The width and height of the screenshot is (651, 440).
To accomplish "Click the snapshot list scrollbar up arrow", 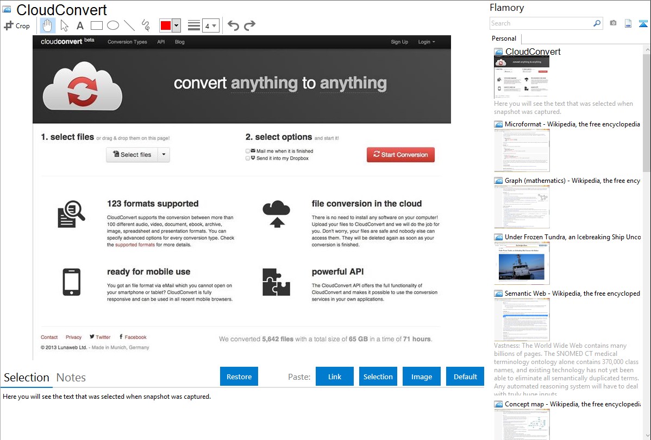I will (647, 49).
